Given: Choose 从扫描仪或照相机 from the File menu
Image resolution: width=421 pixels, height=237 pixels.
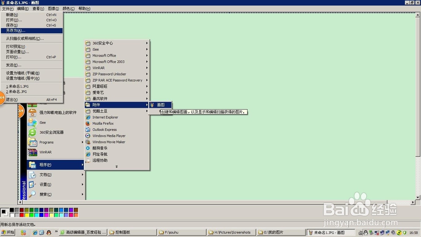Looking at the screenshot, I should coord(32,38).
